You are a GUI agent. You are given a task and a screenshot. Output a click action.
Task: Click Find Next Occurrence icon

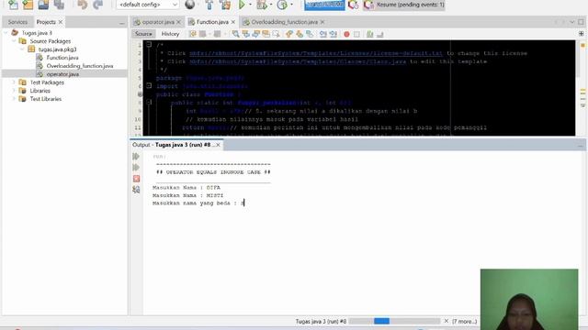coord(255,34)
